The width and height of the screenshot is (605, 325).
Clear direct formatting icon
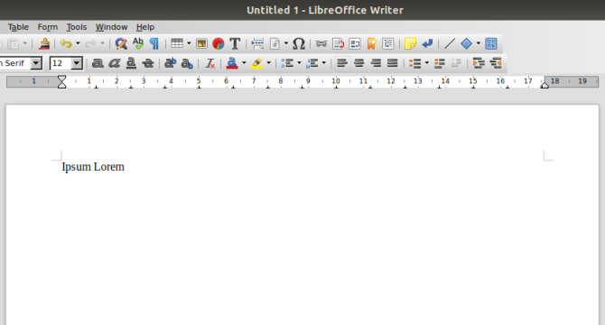[209, 63]
